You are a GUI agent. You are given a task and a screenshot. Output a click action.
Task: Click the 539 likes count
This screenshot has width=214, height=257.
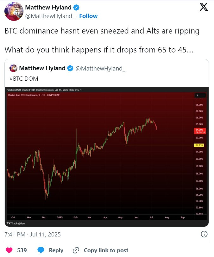pos(22,250)
